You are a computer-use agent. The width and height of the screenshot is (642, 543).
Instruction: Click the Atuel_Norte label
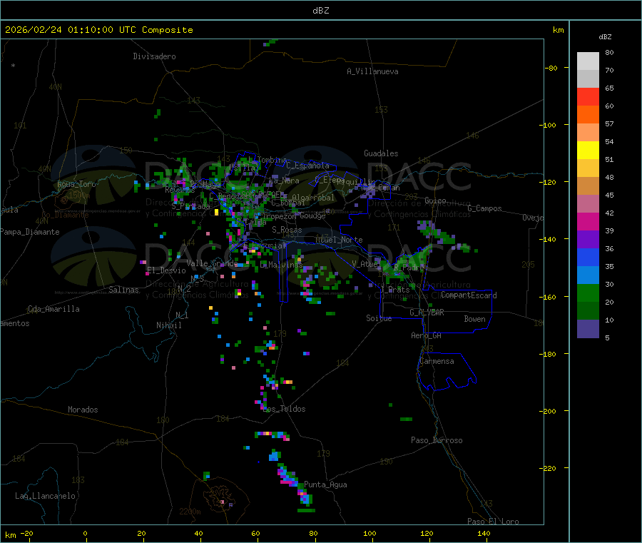click(x=339, y=240)
